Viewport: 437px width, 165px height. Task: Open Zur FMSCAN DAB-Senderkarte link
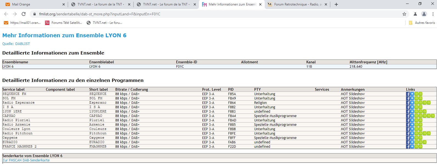click(x=26, y=160)
